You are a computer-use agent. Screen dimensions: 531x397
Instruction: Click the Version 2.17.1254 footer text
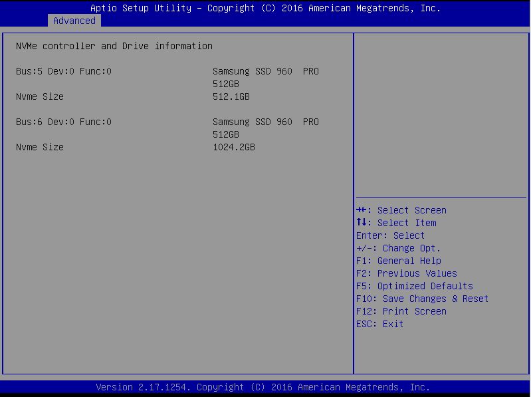263,387
